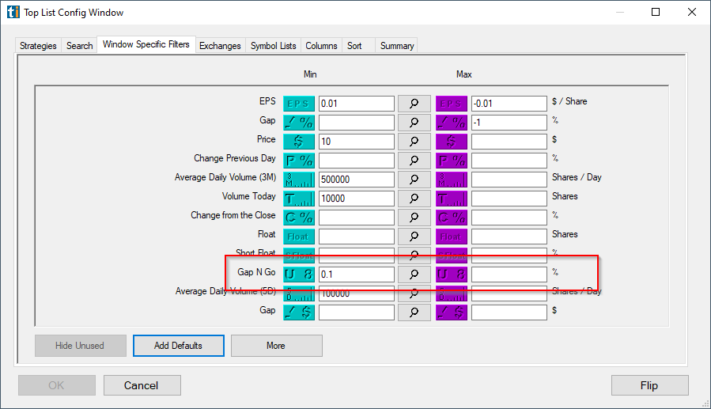Open the Price row magnifier lookup

tap(414, 142)
